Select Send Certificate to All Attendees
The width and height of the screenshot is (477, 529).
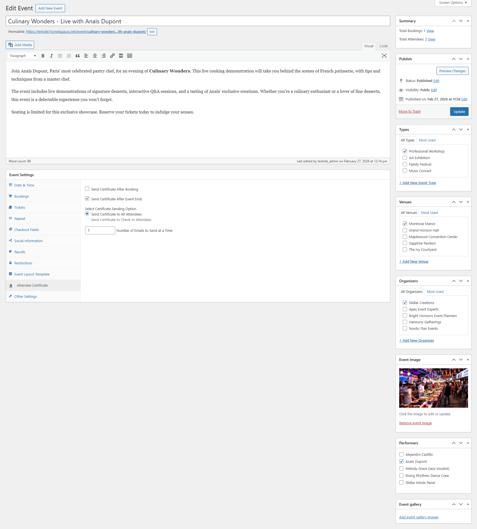pos(87,214)
